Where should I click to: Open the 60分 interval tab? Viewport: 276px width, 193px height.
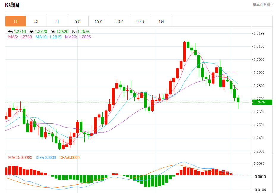point(140,21)
